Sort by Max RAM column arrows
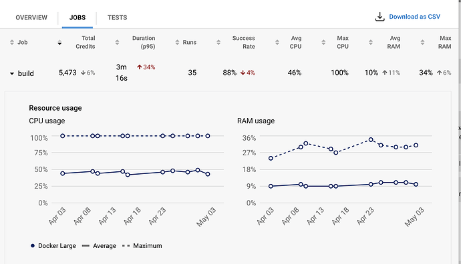Image resolution: width=461 pixels, height=264 pixels. [x=422, y=42]
